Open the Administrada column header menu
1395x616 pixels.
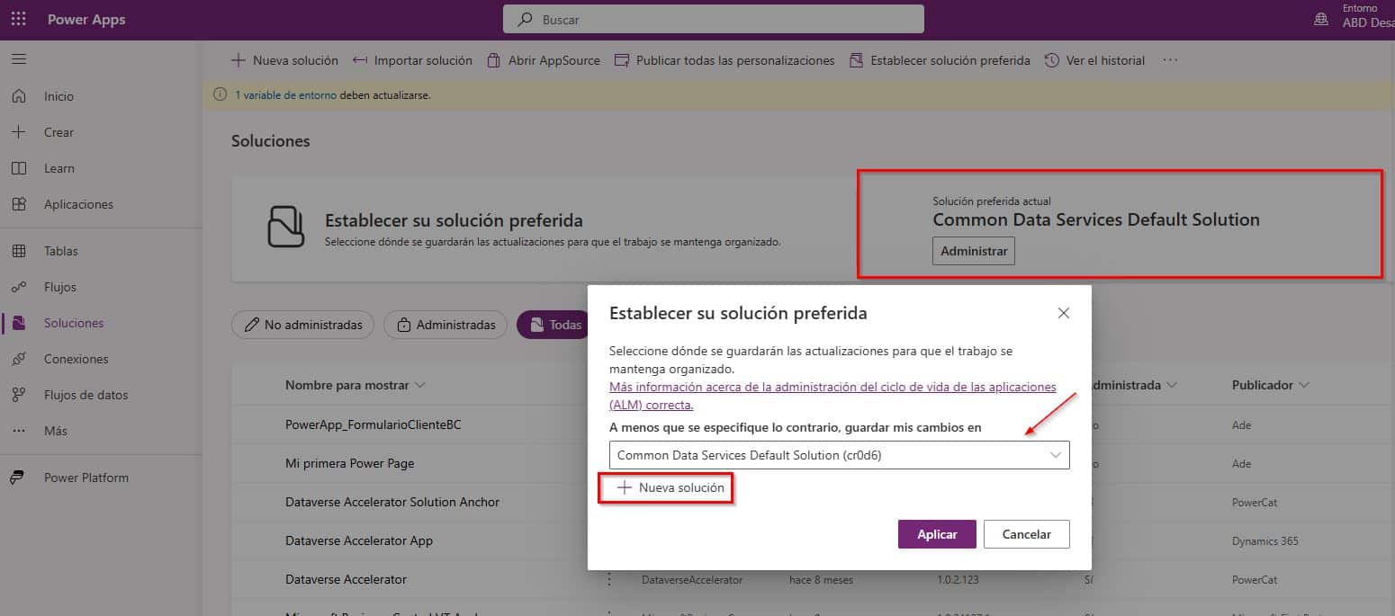tap(1132, 385)
